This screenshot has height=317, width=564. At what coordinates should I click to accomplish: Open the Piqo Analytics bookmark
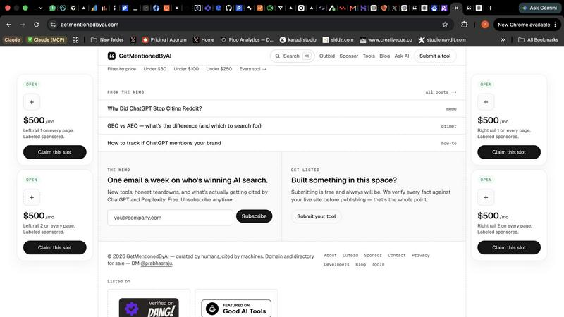tap(247, 40)
